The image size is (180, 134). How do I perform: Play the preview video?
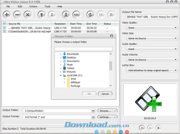[142, 128]
